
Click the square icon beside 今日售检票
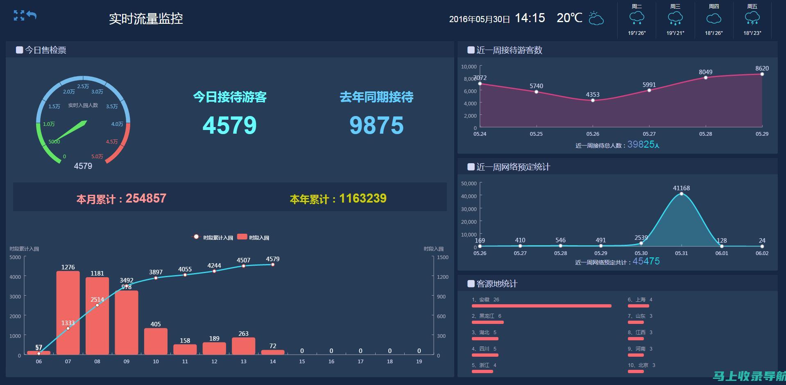click(x=19, y=50)
